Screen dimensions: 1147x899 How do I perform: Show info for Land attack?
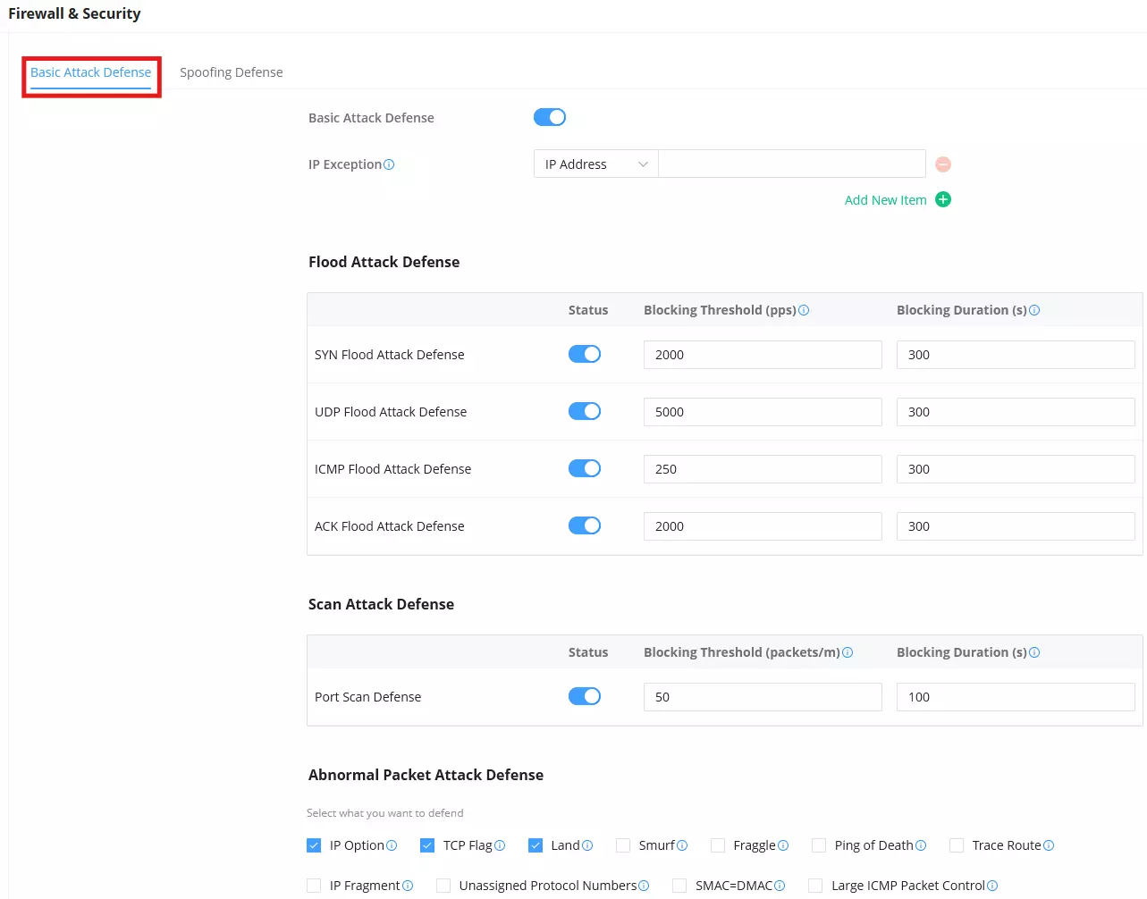(x=587, y=845)
